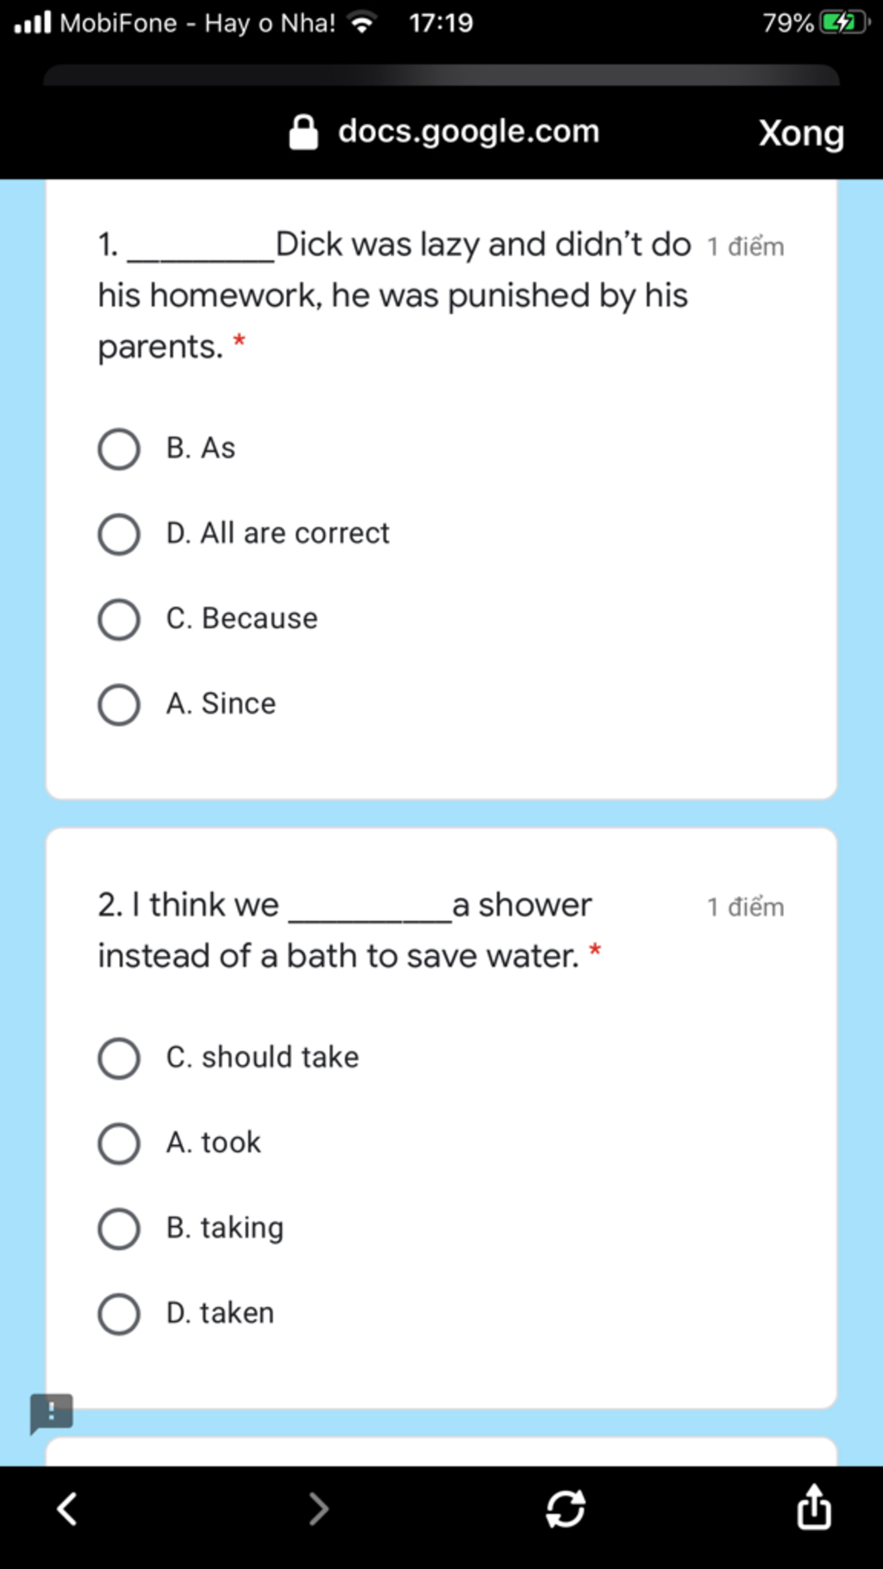Open the share sheet icon
883x1569 pixels.
[x=814, y=1506]
